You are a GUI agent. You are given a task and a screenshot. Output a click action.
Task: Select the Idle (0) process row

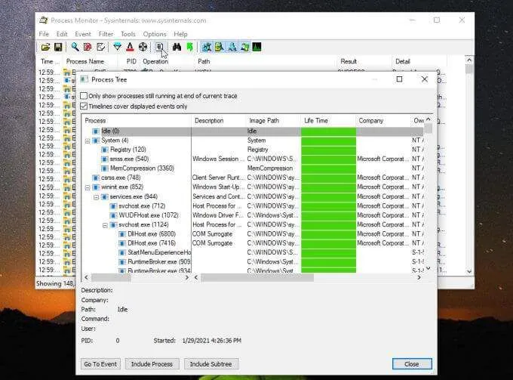click(x=252, y=131)
